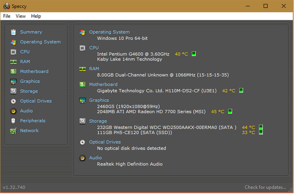This screenshot has width=294, height=194.
Task: Open the Graphics section from sidebar
Action: 30,81
